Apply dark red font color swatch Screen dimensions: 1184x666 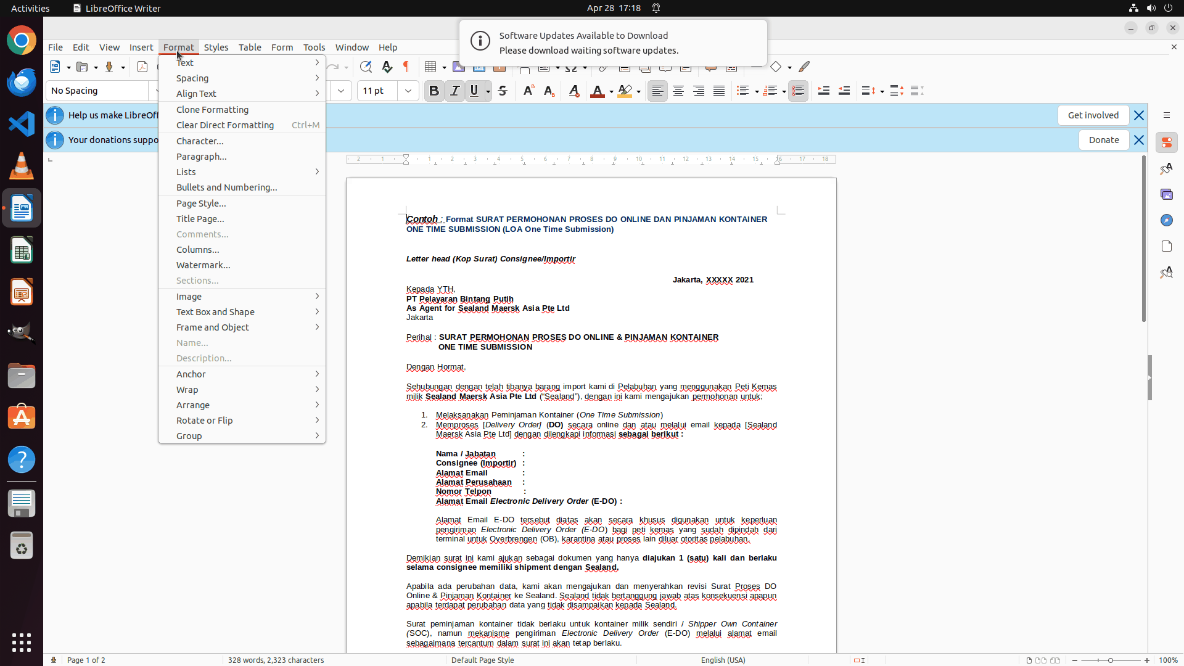596,91
